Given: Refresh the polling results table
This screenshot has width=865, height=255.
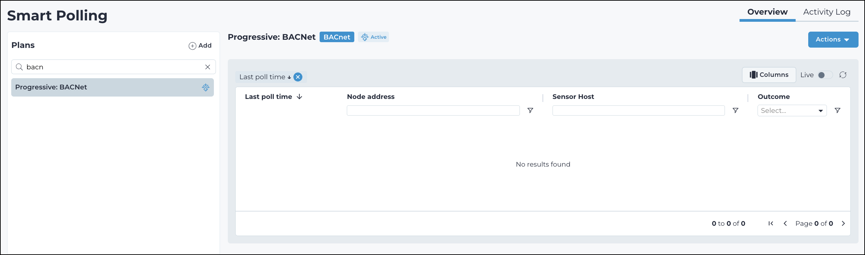Looking at the screenshot, I should pyautogui.click(x=843, y=75).
